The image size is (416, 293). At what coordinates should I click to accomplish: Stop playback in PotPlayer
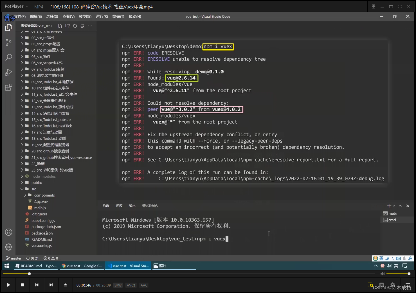(23, 285)
